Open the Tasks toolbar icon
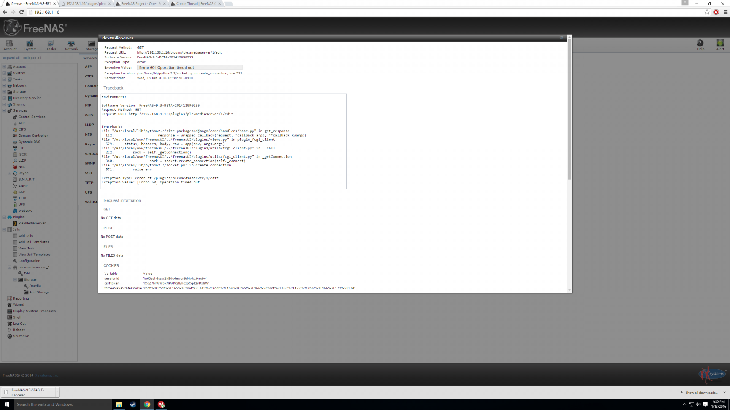 (x=51, y=45)
